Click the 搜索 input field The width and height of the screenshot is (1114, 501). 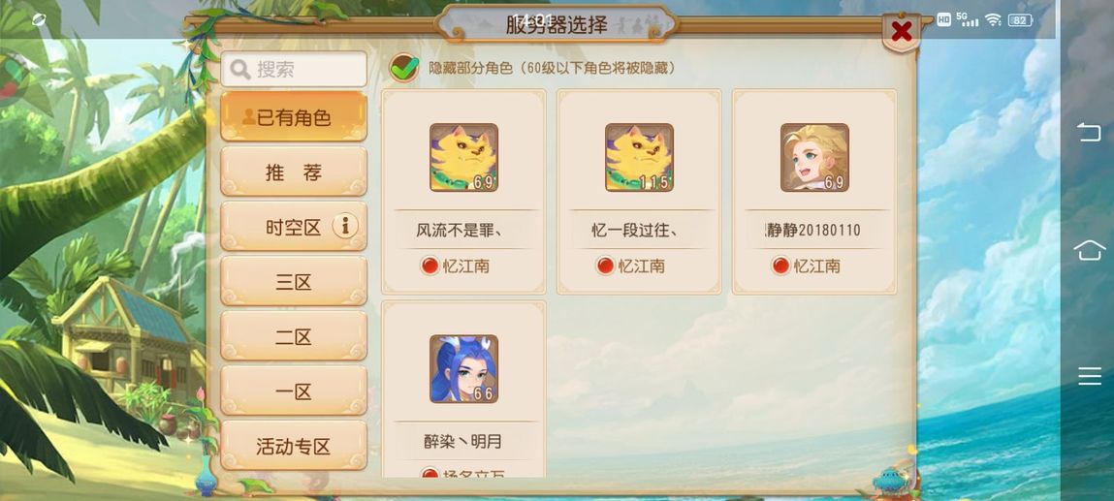tap(294, 69)
